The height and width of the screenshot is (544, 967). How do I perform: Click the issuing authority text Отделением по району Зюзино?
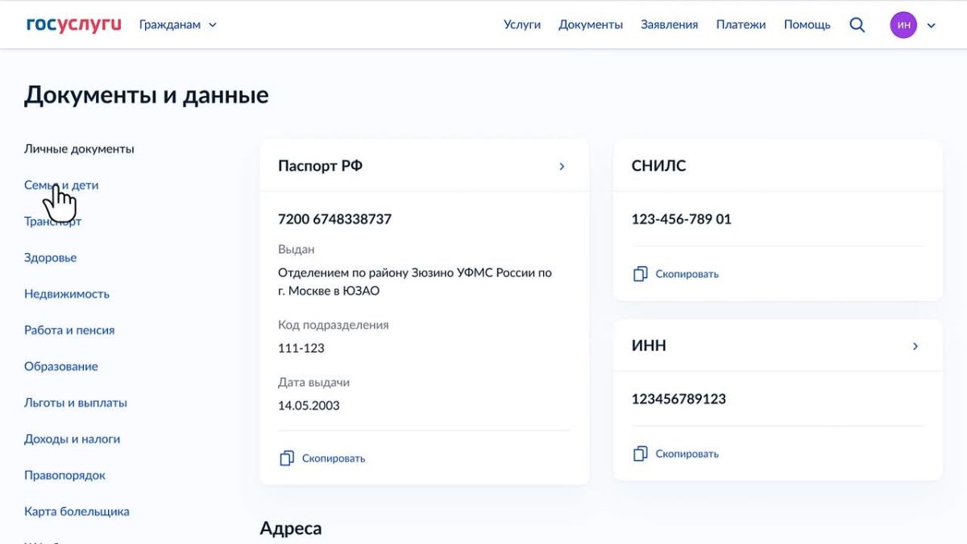[415, 282]
